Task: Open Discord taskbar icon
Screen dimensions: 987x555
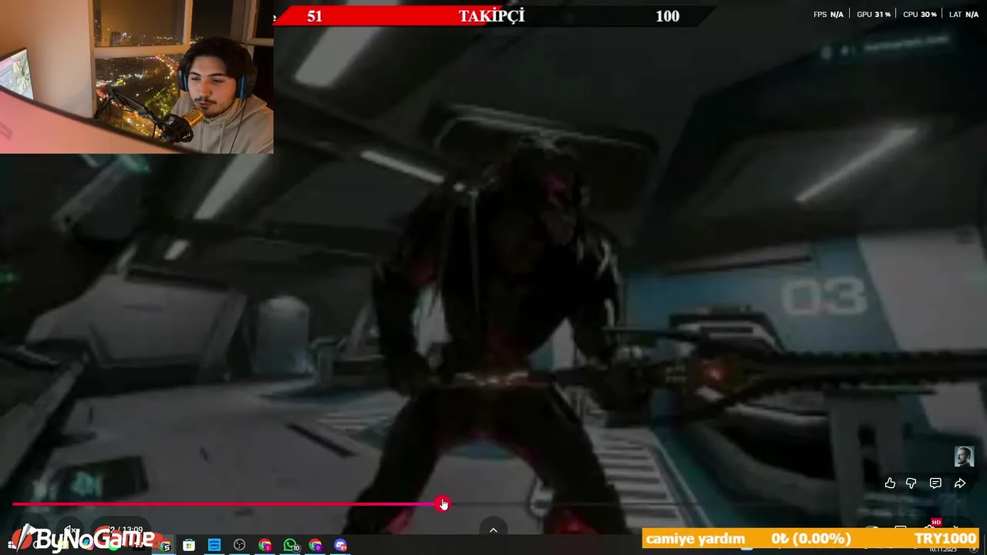Action: [x=341, y=546]
